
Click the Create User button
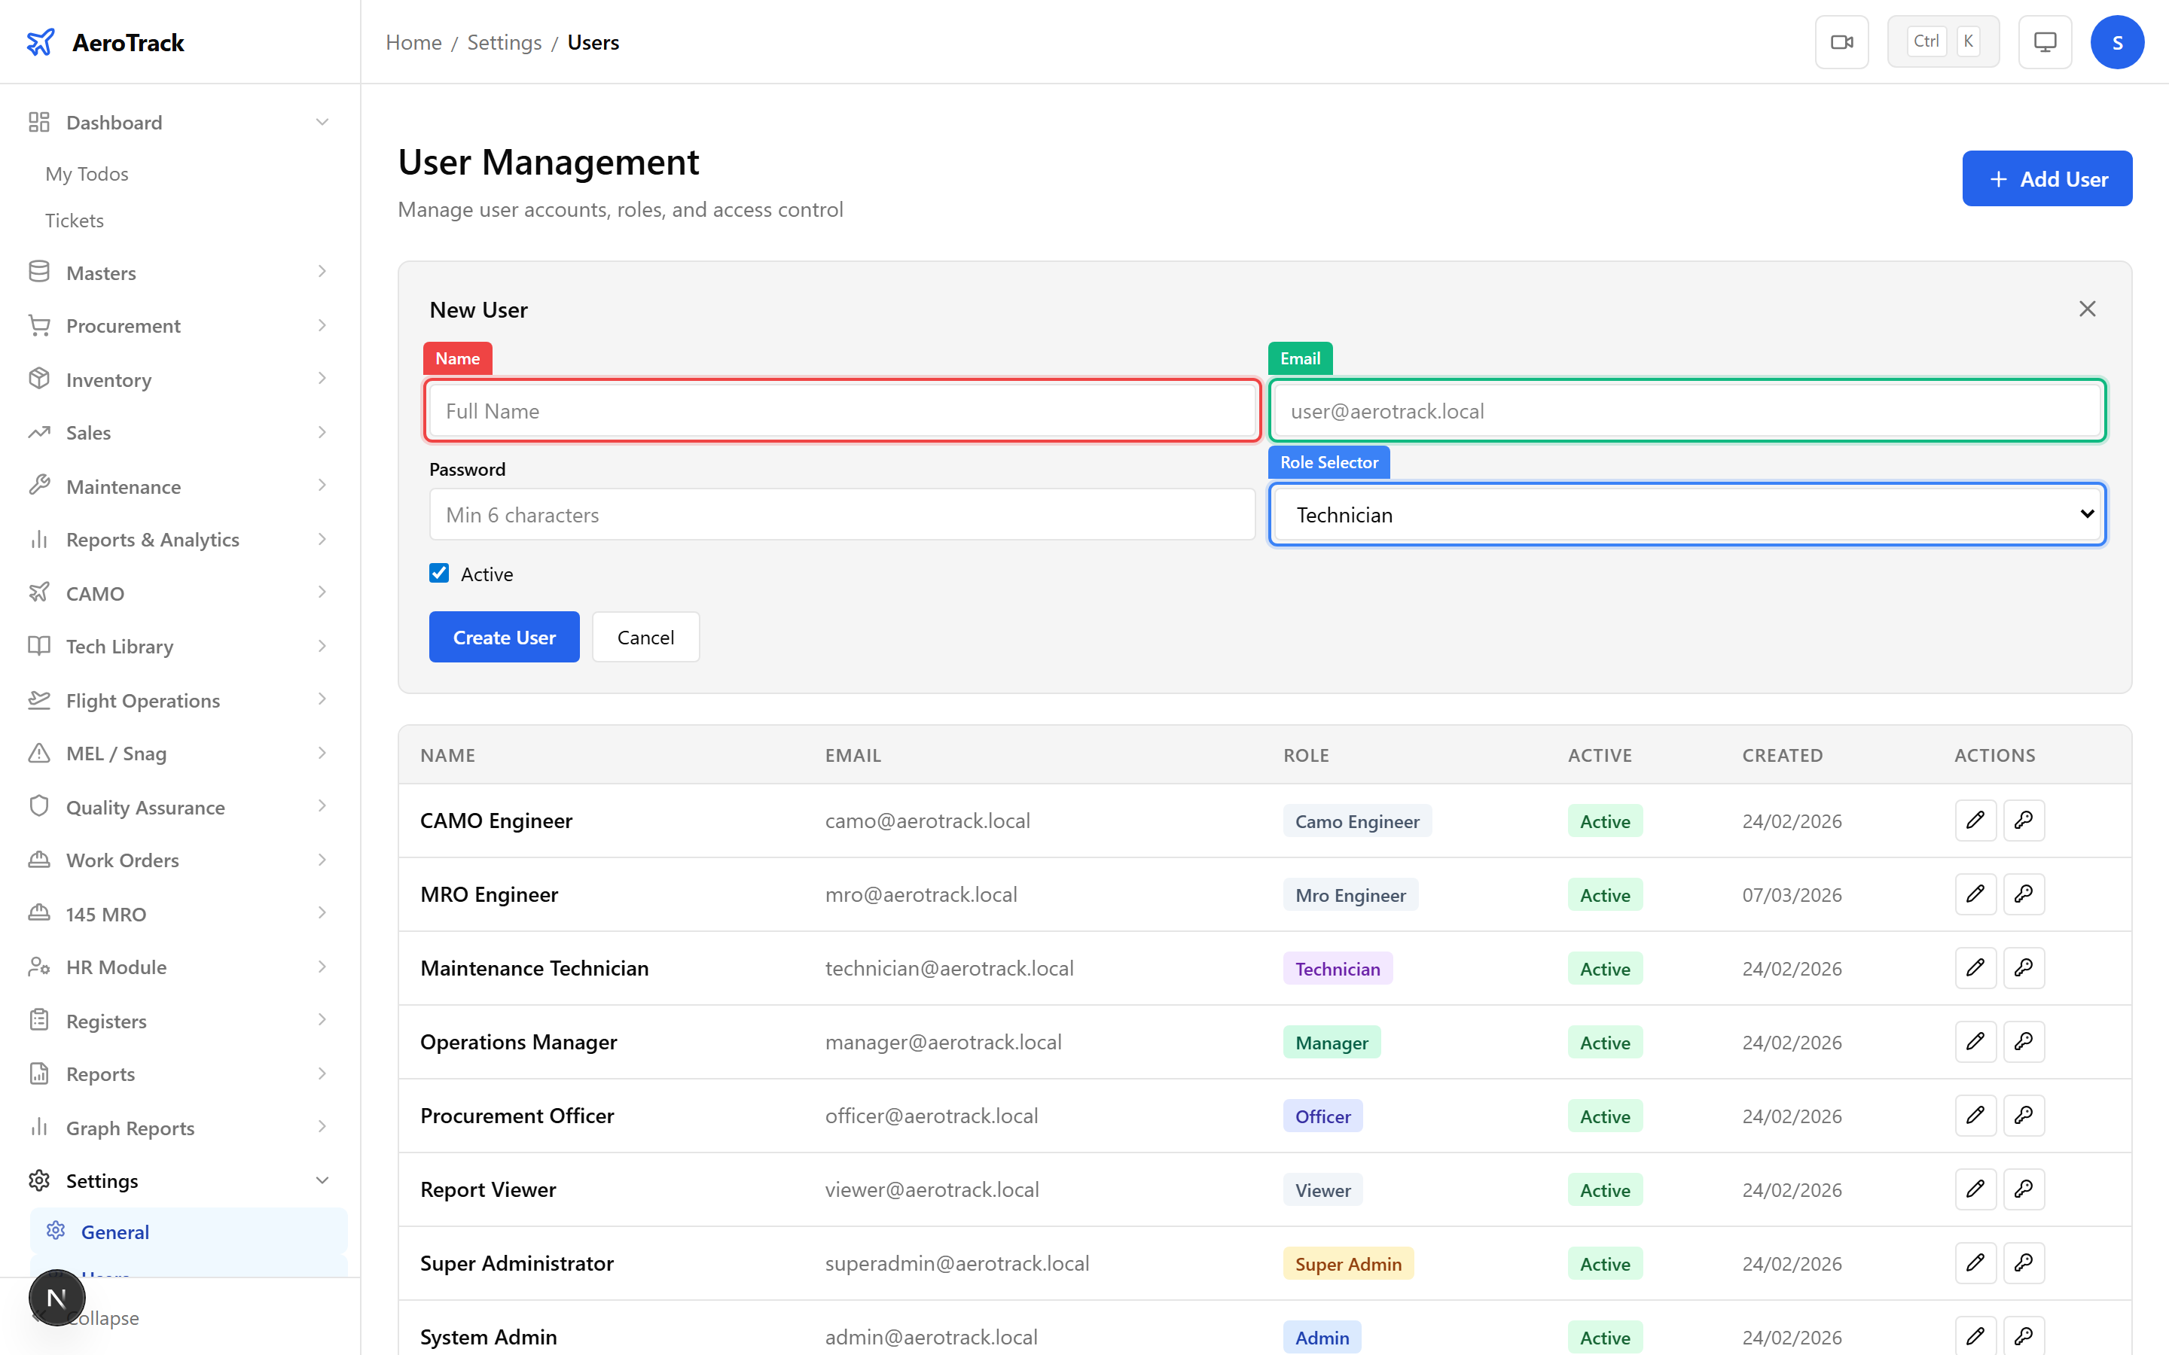tap(504, 636)
